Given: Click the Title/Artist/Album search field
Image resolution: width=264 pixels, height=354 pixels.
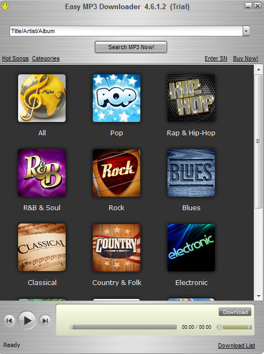Looking at the screenshot, I should 126,31.
